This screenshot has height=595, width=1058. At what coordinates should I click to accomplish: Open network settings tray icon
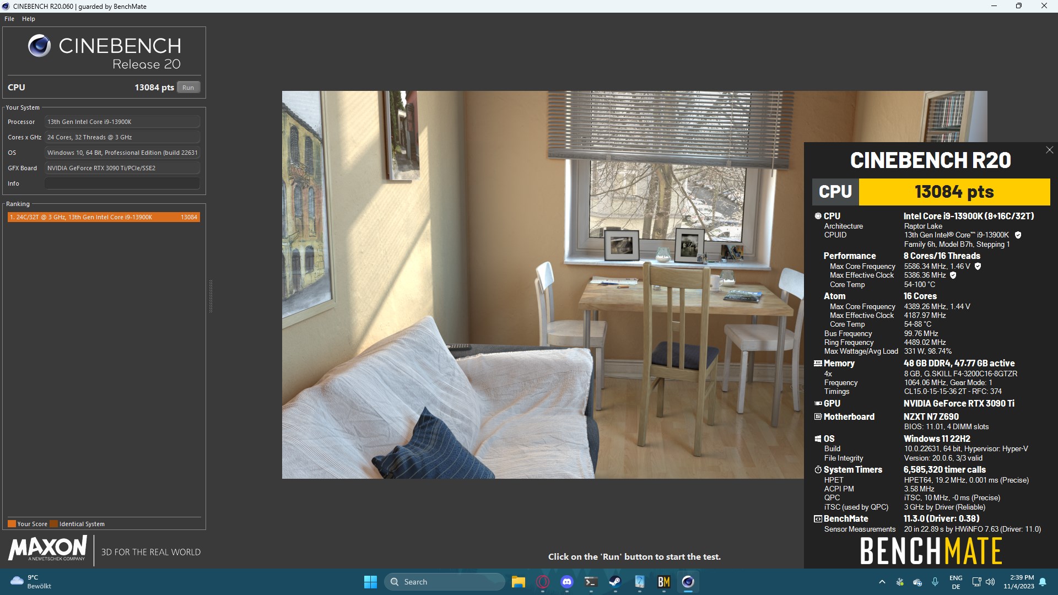(976, 582)
